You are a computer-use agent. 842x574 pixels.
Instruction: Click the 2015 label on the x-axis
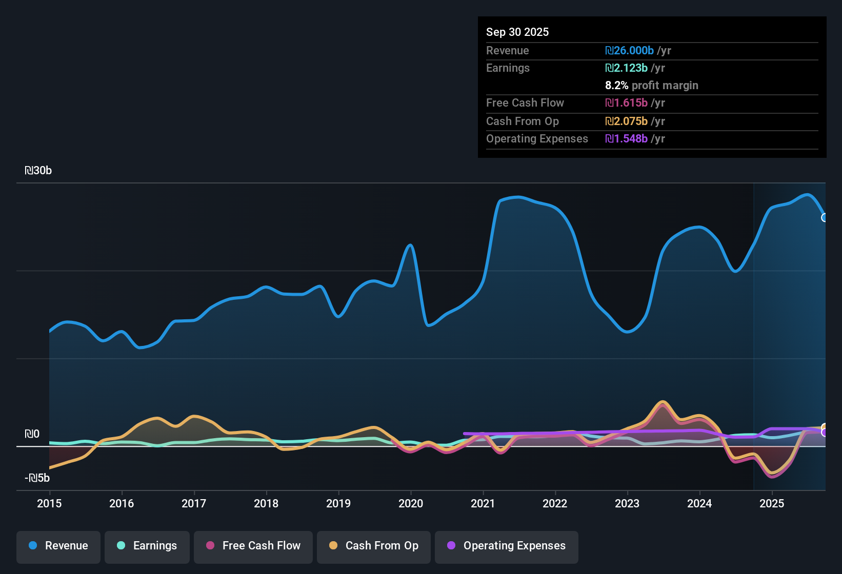coord(49,503)
